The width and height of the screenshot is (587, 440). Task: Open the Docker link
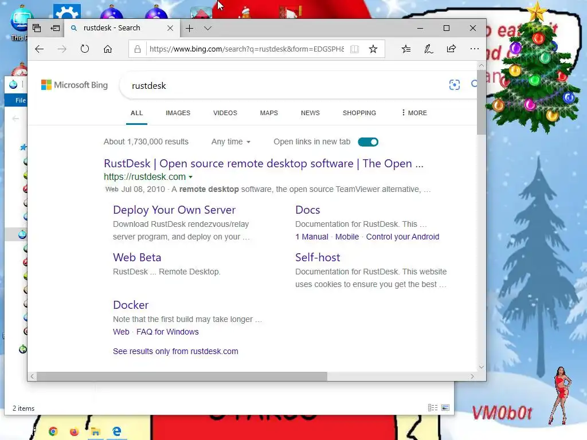point(131,305)
